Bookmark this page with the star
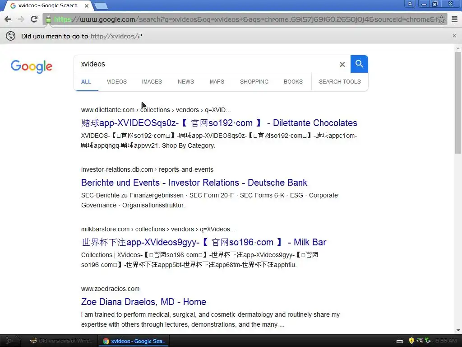 pyautogui.click(x=441, y=19)
